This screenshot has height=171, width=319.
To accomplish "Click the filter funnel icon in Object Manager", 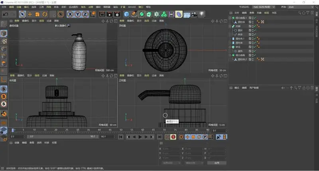I will pos(307,13).
